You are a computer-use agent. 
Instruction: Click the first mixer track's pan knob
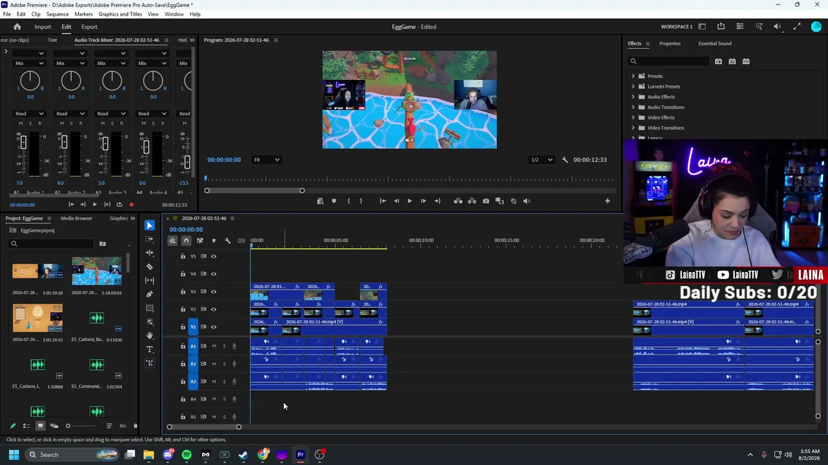tap(30, 81)
